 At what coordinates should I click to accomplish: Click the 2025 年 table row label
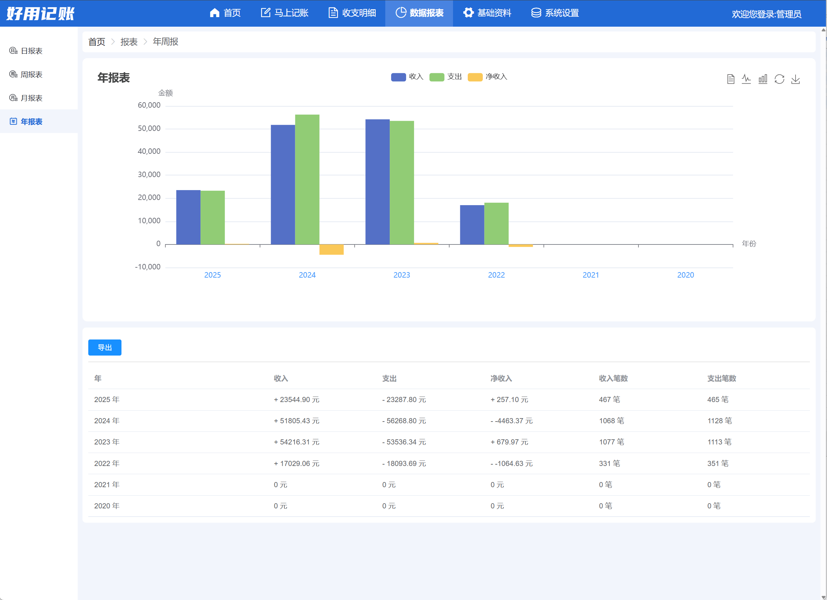(107, 400)
